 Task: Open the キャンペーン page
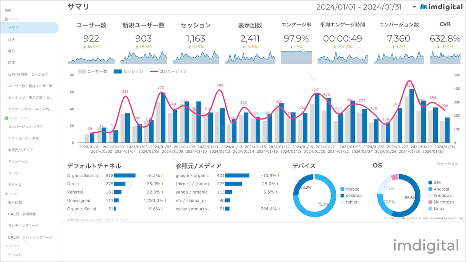[x=18, y=162]
